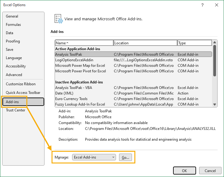Select Fuzzy Lookup Add-In For Excel row
224x177 pixels.
[x=133, y=104]
